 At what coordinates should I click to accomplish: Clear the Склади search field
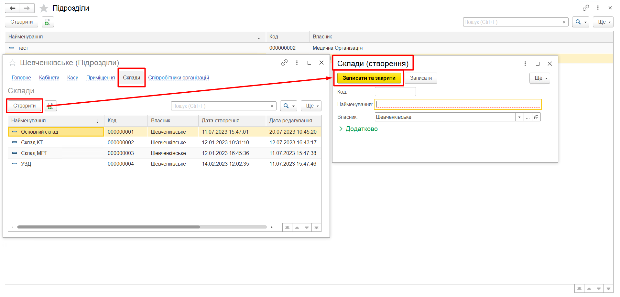[272, 106]
